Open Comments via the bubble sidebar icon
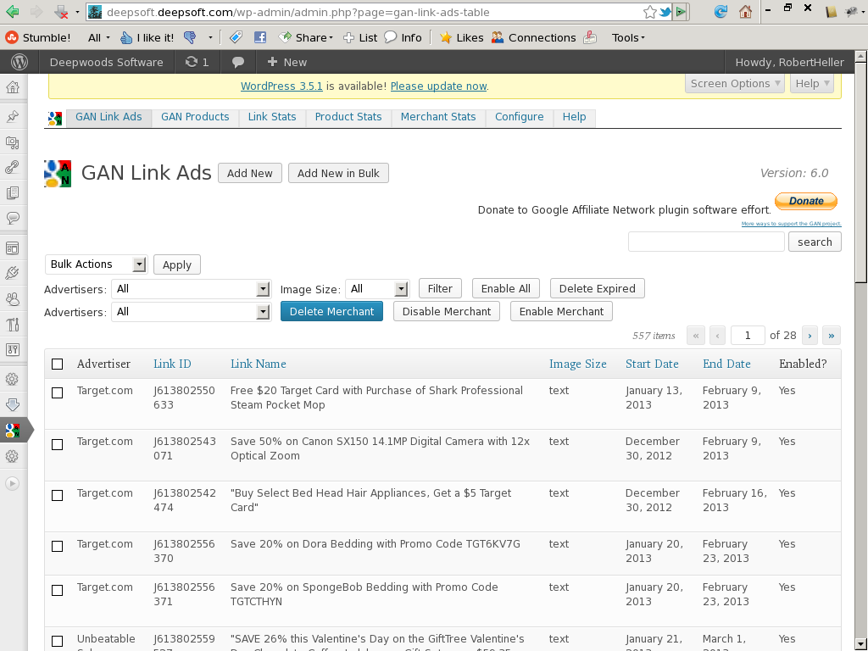The image size is (868, 651). (12, 218)
